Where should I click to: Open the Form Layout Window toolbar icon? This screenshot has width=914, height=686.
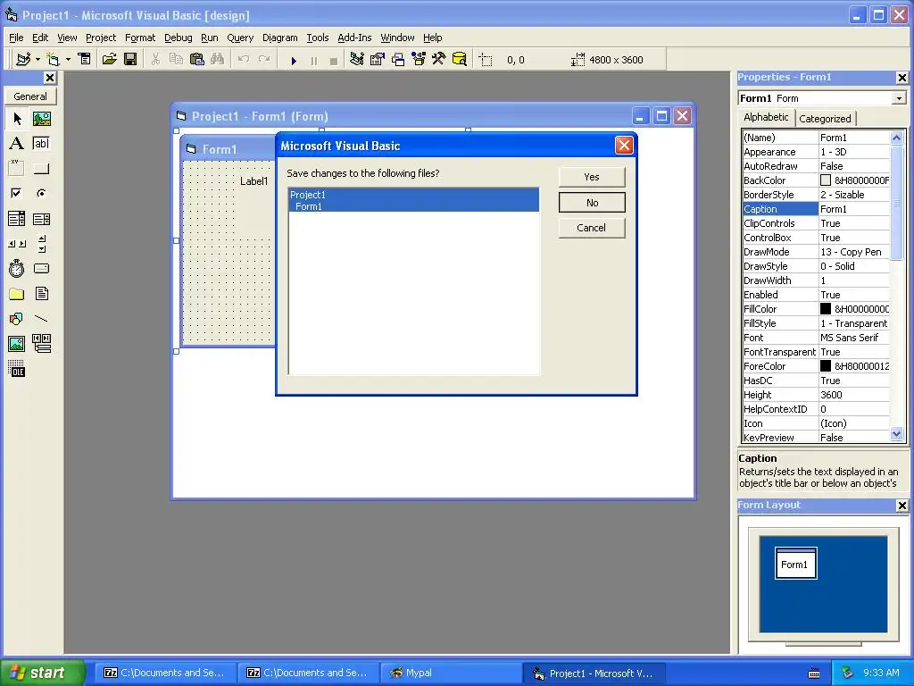click(398, 60)
